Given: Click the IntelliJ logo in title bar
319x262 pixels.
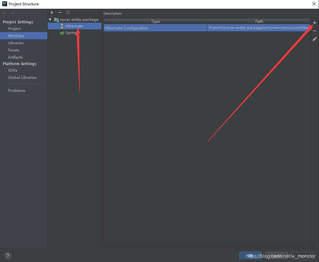Looking at the screenshot, I should point(4,4).
